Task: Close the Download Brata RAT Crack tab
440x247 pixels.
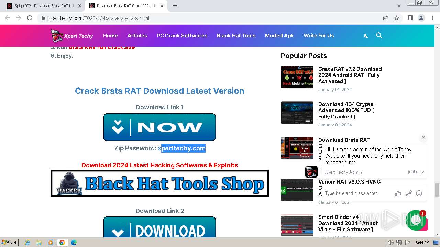Action: tap(162, 6)
